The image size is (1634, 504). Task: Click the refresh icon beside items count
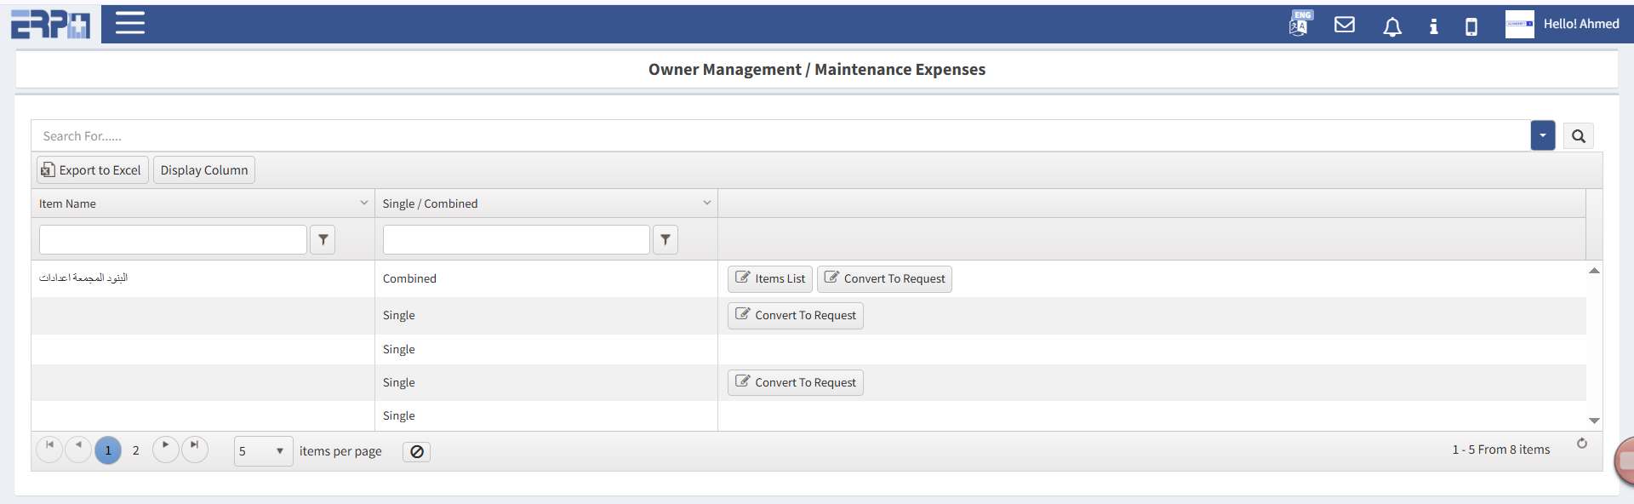(x=1581, y=444)
